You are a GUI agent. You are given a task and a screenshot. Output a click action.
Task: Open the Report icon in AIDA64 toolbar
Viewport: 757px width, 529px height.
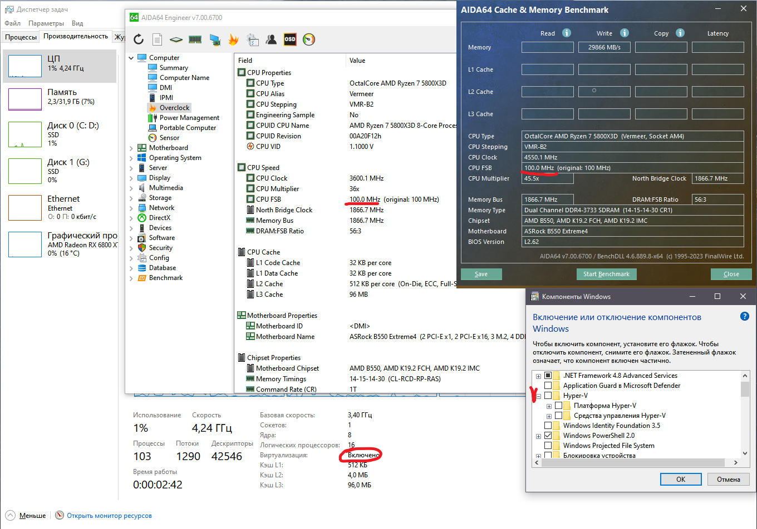pos(158,39)
